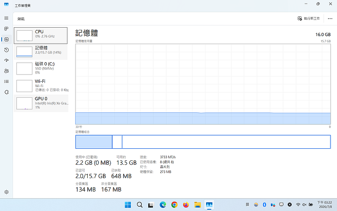Open Task Manager settings gear
Viewport: 337px width, 211px height.
(6, 192)
